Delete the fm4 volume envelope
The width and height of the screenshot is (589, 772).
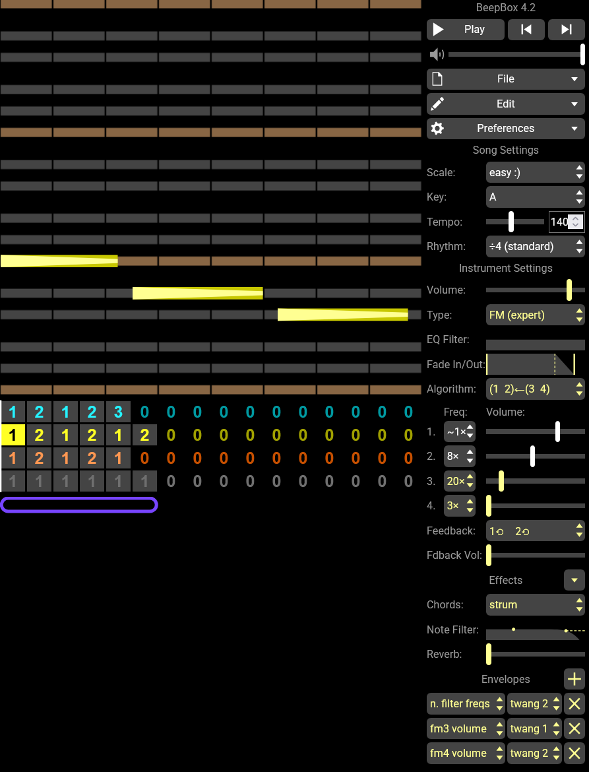574,754
